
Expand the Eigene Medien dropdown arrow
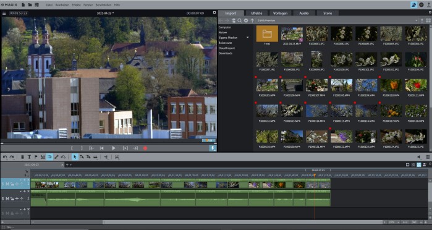[248, 38]
